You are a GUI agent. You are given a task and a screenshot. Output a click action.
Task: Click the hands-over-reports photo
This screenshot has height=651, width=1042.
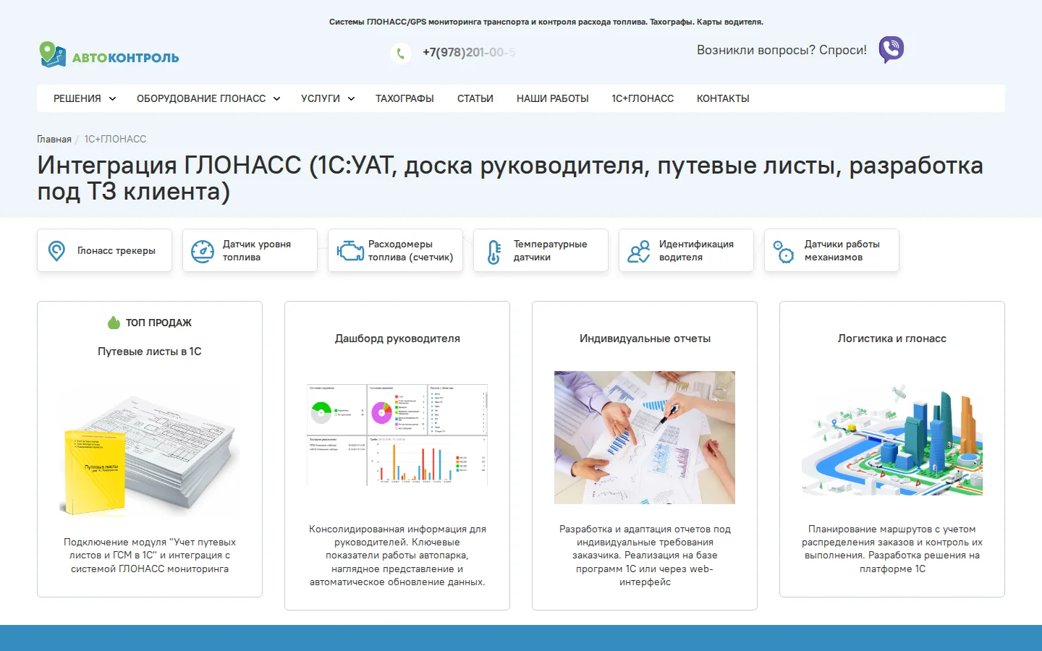coord(645,438)
